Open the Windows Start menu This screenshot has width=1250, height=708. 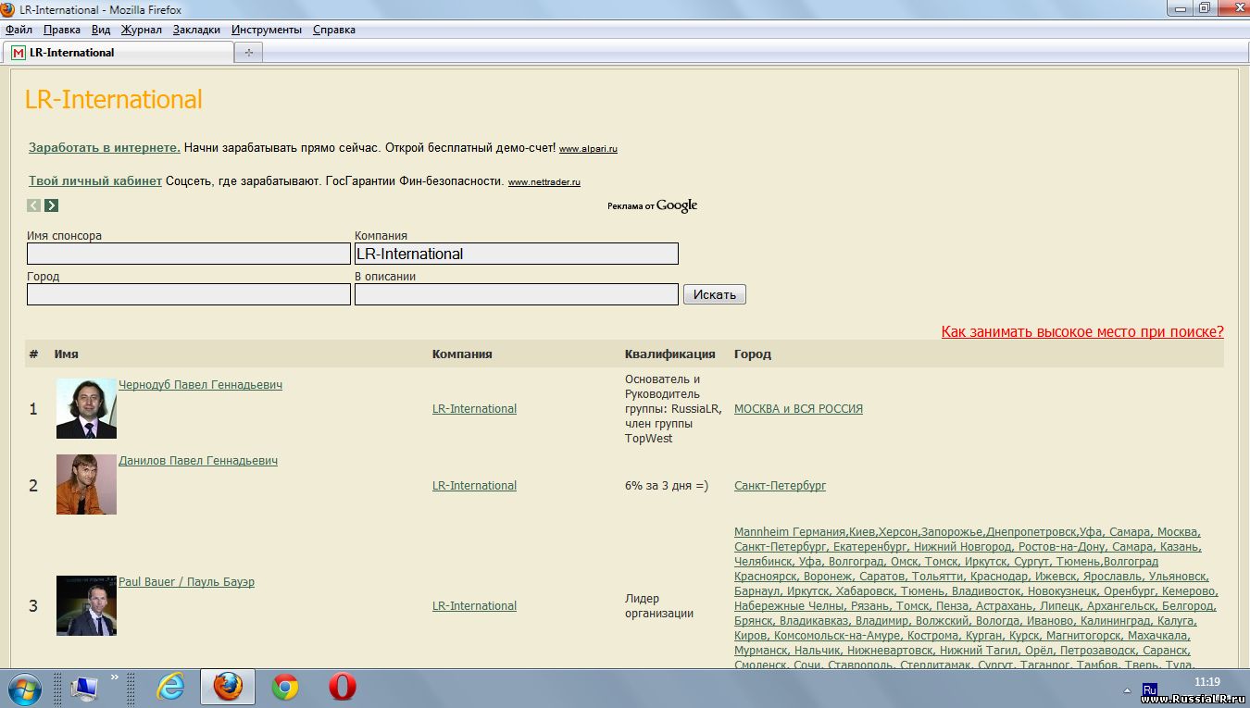[23, 688]
